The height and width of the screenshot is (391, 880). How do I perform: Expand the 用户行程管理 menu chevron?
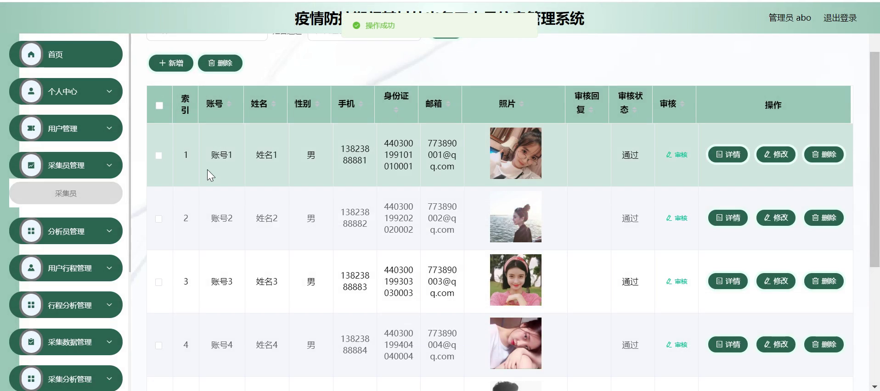(x=109, y=268)
